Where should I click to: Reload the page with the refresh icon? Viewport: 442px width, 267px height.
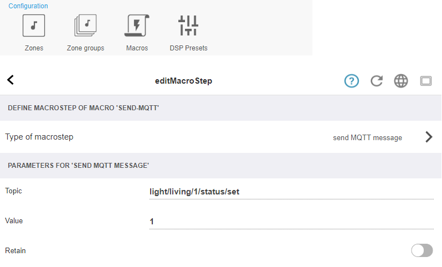point(376,81)
